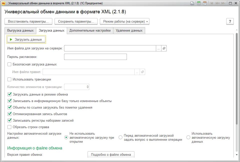Open the 'Дополнительные настройки' tab

tap(90, 30)
